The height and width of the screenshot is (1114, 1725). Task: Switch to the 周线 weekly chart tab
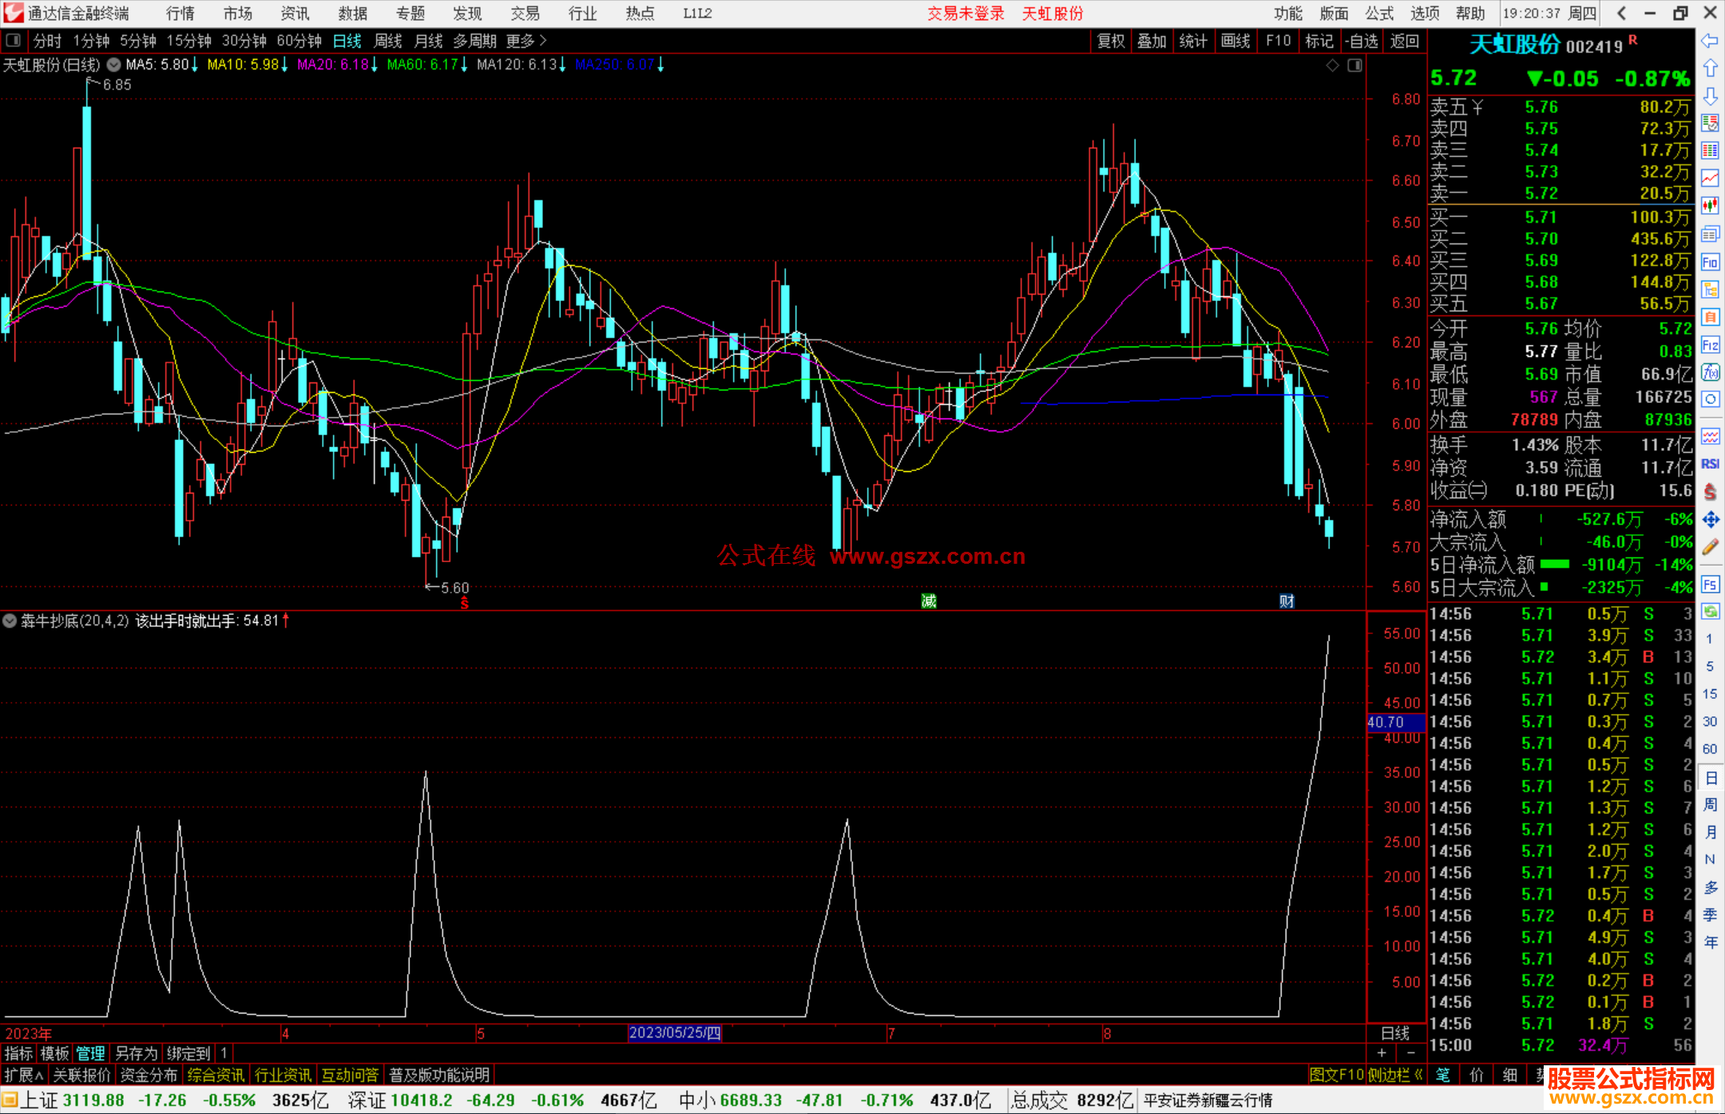click(x=387, y=41)
